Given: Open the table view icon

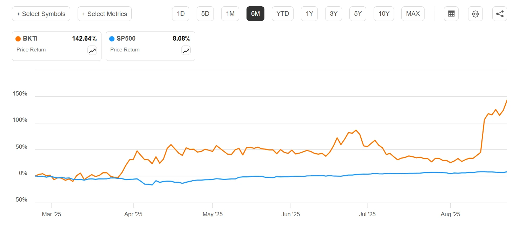Looking at the screenshot, I should click(x=451, y=14).
